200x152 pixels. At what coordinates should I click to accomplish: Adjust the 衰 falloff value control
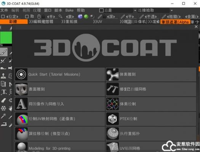(70, 17)
